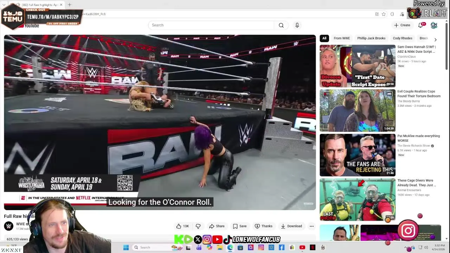
Task: Close the Full Raw highlights browser tab
Action: pyautogui.click(x=61, y=5)
